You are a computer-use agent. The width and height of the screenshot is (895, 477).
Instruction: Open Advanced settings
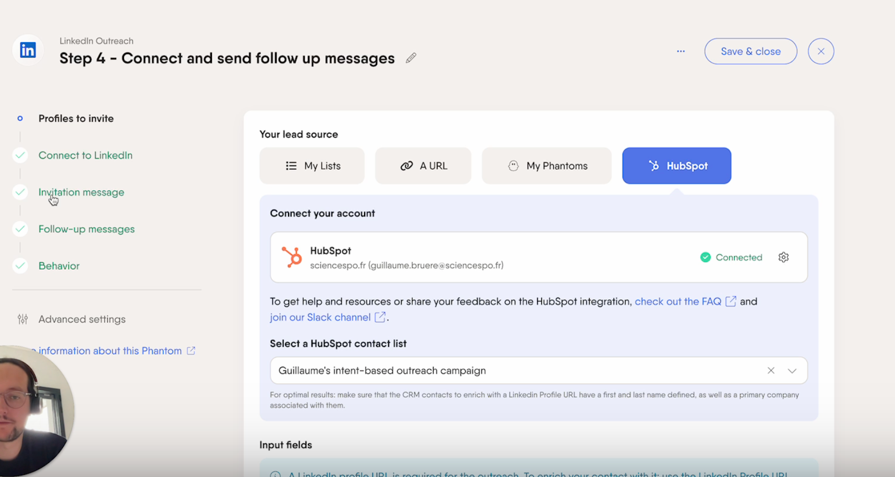[x=82, y=319]
